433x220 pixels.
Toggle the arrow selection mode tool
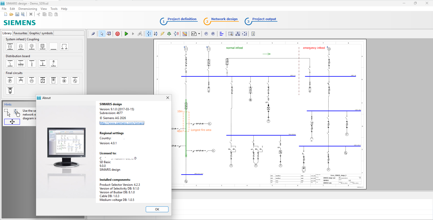pyautogui.click(x=102, y=34)
